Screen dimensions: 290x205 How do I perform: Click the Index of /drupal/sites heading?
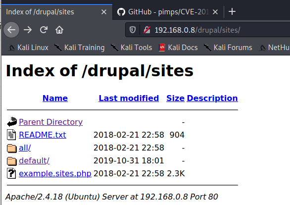[99, 71]
